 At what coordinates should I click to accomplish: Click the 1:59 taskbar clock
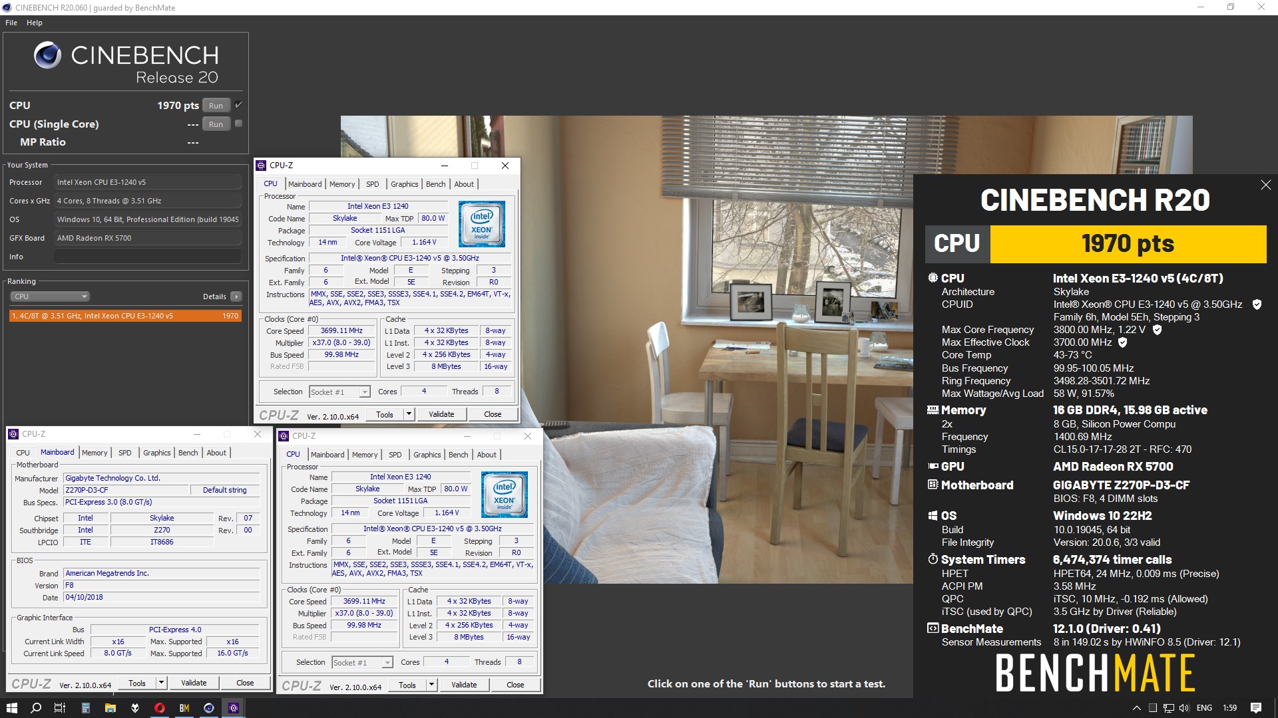pyautogui.click(x=1229, y=708)
